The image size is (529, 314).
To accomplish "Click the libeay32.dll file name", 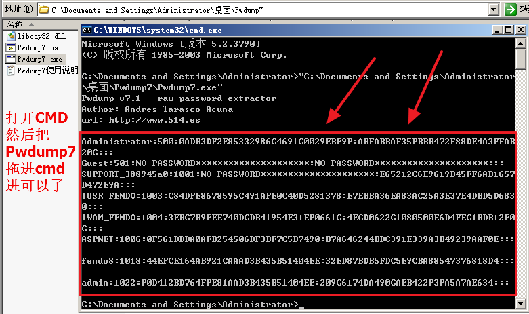I will (41, 36).
